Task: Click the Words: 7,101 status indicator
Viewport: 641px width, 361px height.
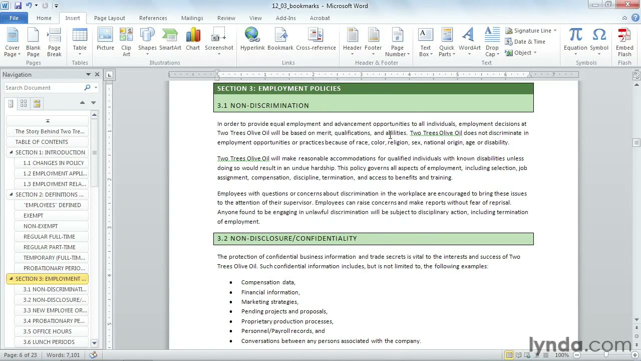Action: tap(63, 355)
